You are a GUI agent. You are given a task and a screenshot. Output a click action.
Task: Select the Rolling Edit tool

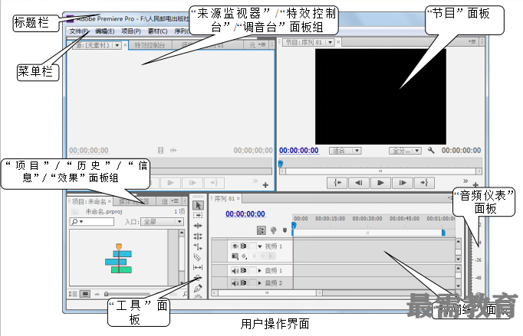[x=198, y=237]
